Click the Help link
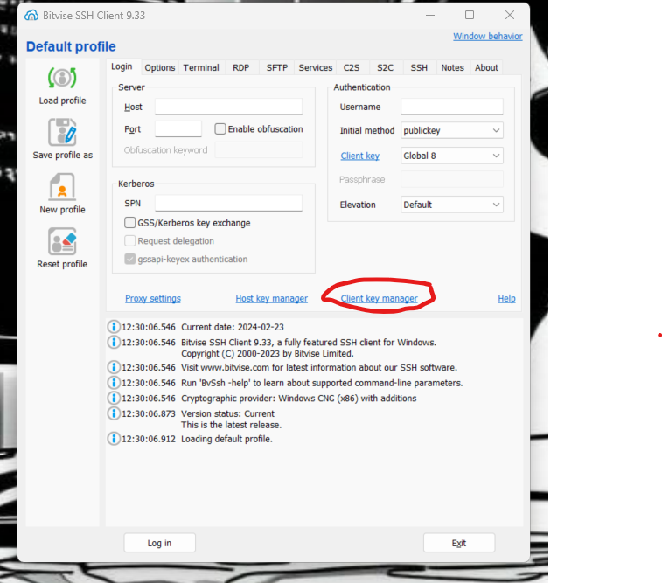662x583 pixels. click(x=506, y=299)
